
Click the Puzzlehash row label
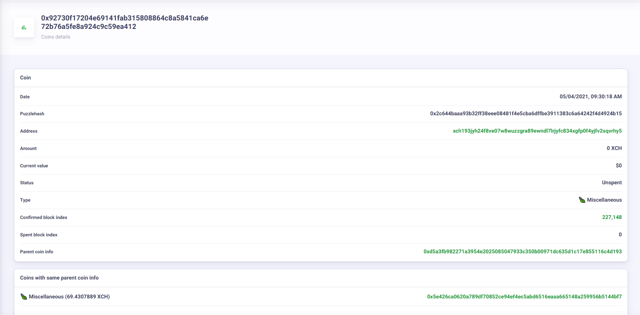click(32, 114)
